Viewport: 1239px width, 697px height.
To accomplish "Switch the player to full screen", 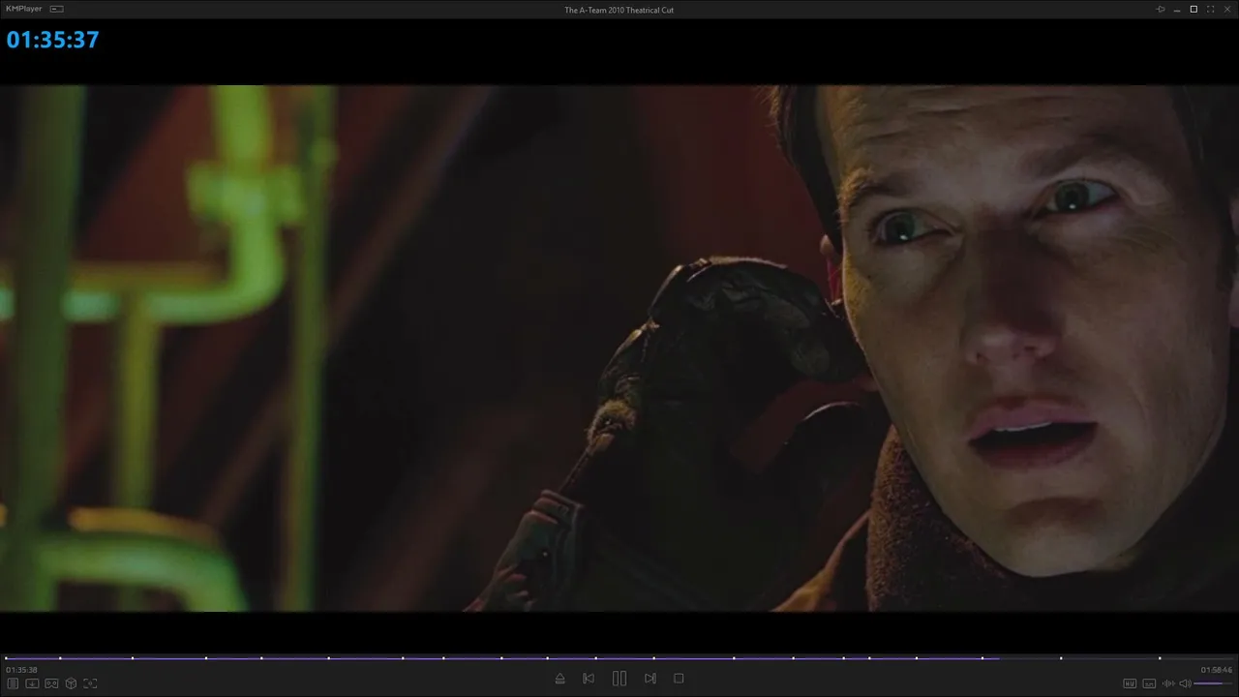I will pyautogui.click(x=1210, y=9).
